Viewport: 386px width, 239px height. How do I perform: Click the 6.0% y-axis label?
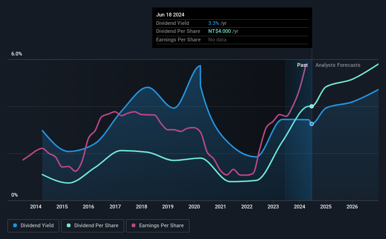point(17,54)
